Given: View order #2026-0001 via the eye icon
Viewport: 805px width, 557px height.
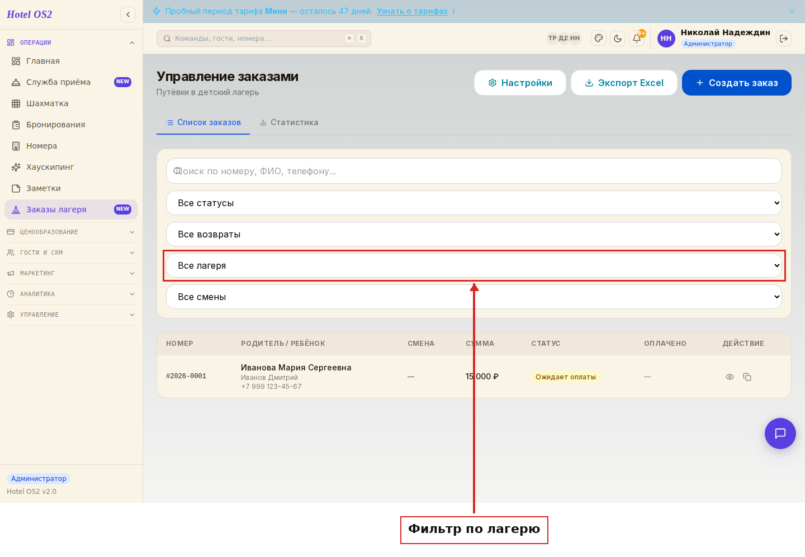Looking at the screenshot, I should 730,377.
